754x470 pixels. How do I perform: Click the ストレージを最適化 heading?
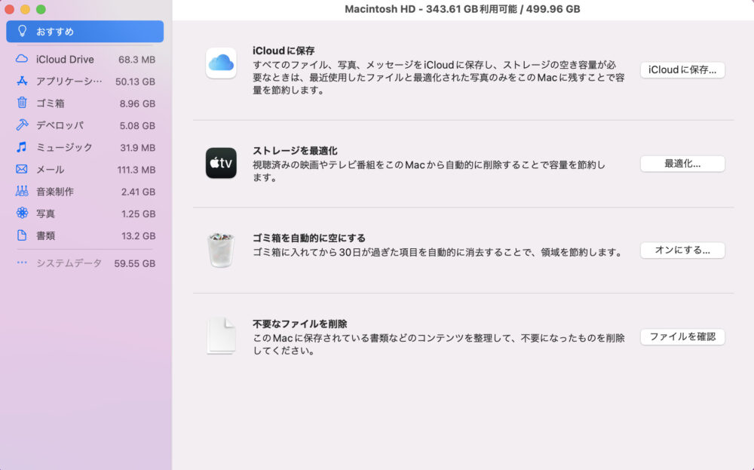[295, 151]
